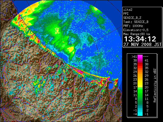Image resolution: width=163 pixels, height=122 pixels.
Task: Click the product name "SEAICE_B_Z"
Action: [x=132, y=18]
